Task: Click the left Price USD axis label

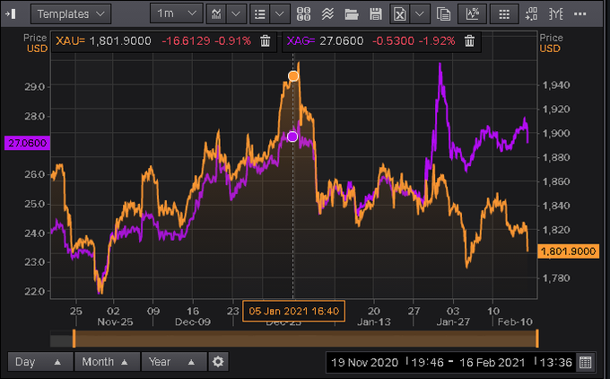Action: pos(35,43)
